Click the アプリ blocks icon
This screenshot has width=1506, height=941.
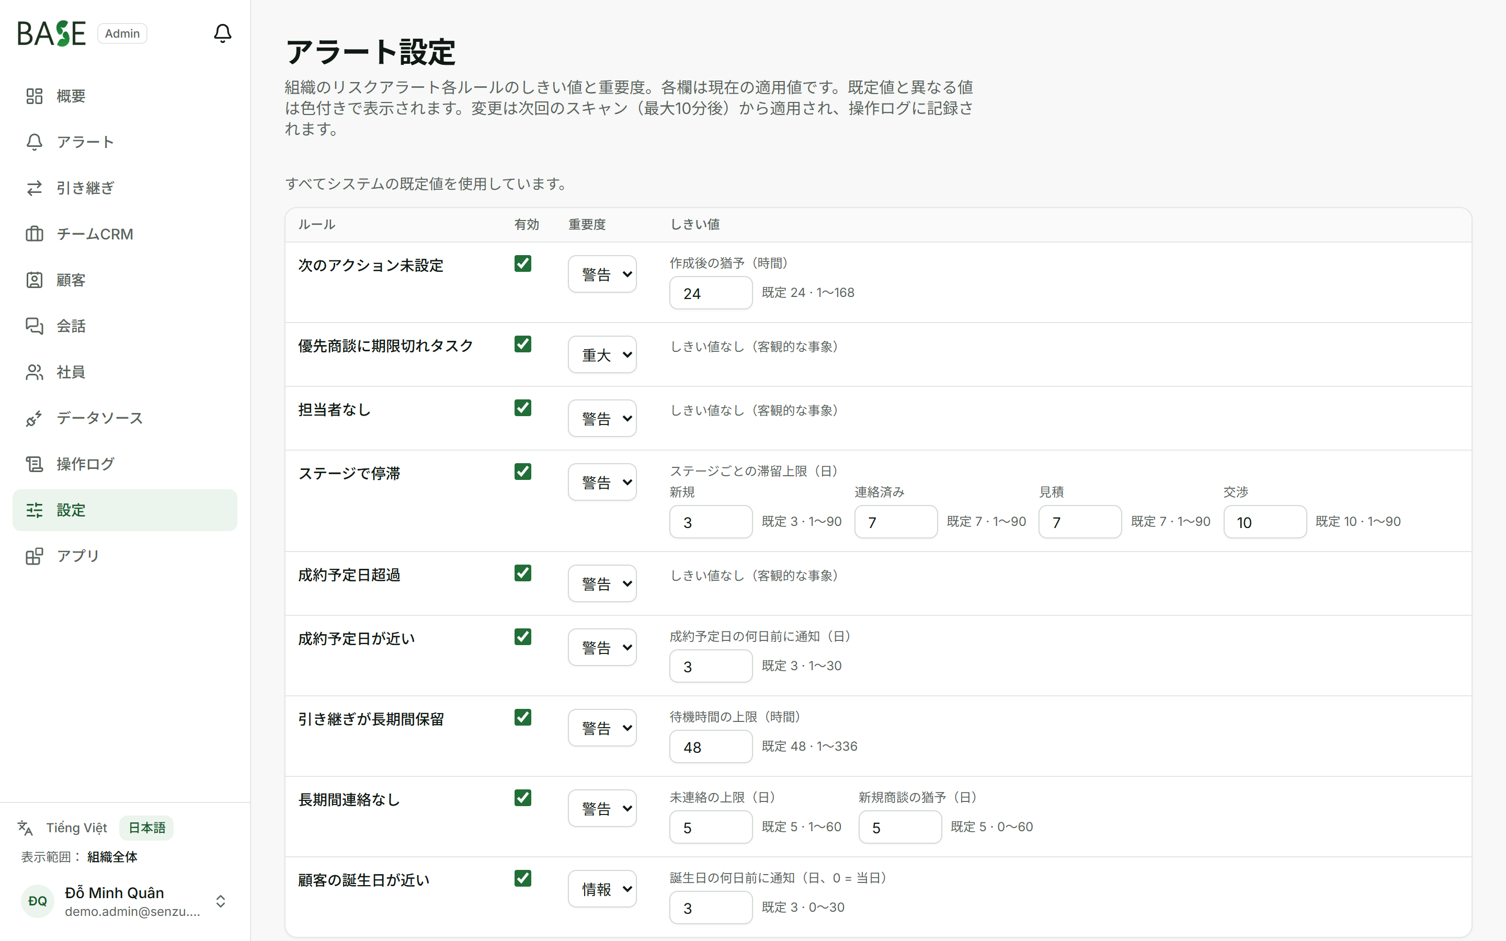34,556
